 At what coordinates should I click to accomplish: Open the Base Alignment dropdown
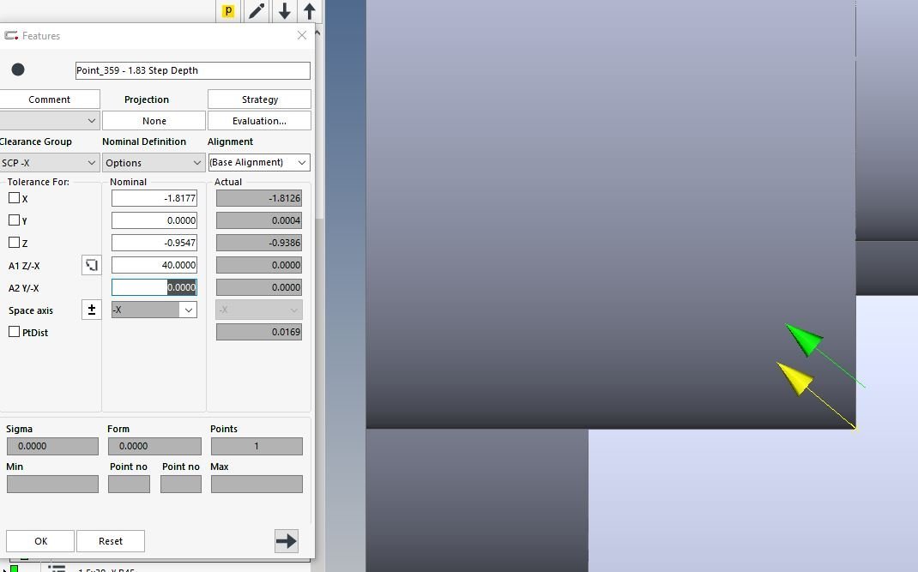click(x=259, y=162)
